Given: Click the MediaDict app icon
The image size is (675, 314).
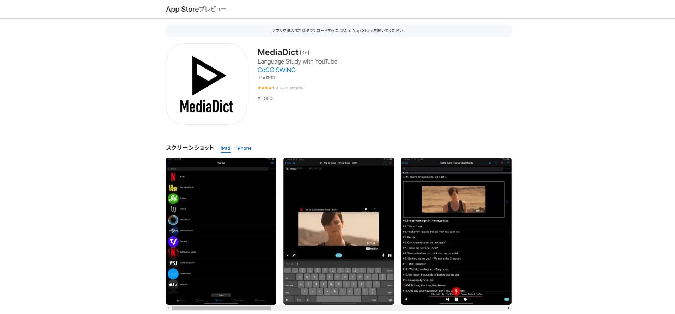Looking at the screenshot, I should tap(207, 84).
